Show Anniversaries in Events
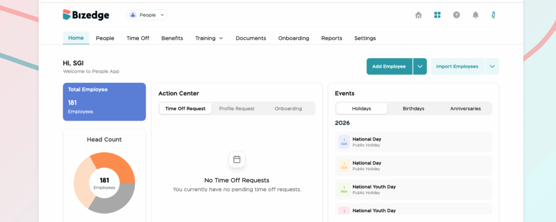The width and height of the screenshot is (556, 222). (465, 109)
